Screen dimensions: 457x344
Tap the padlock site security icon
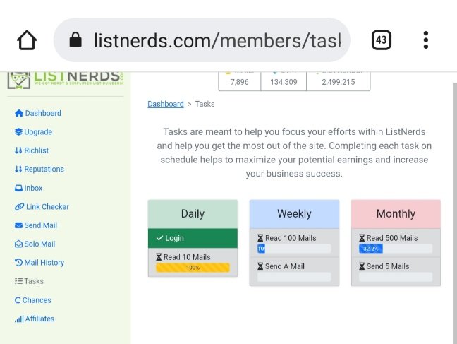click(75, 40)
